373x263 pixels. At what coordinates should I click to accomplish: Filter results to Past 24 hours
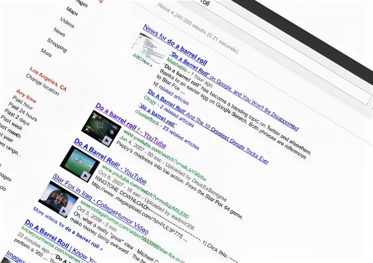pos(23,112)
